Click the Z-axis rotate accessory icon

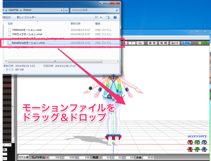coord(204,142)
